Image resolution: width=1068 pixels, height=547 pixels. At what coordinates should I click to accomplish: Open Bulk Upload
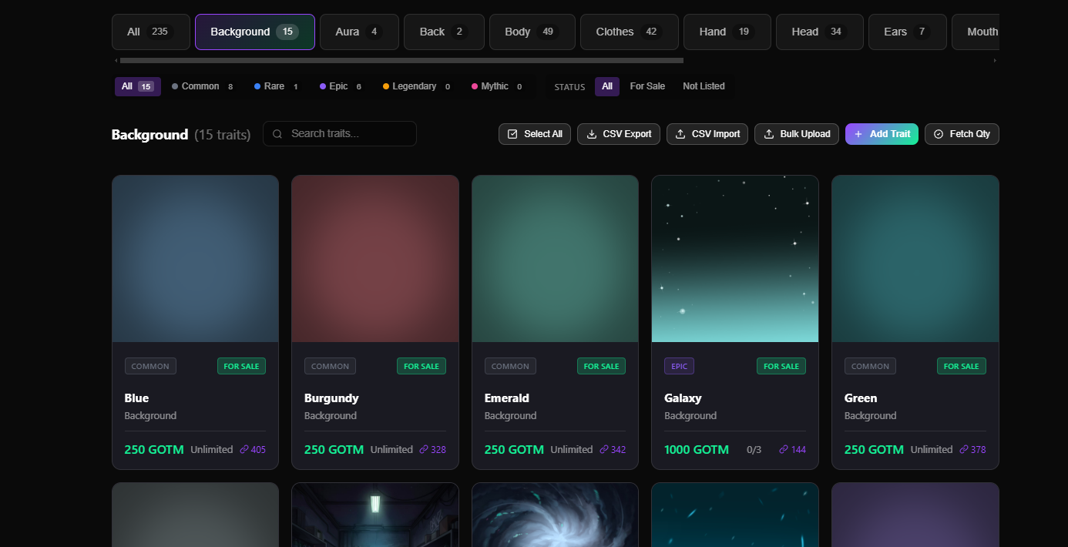pos(796,134)
